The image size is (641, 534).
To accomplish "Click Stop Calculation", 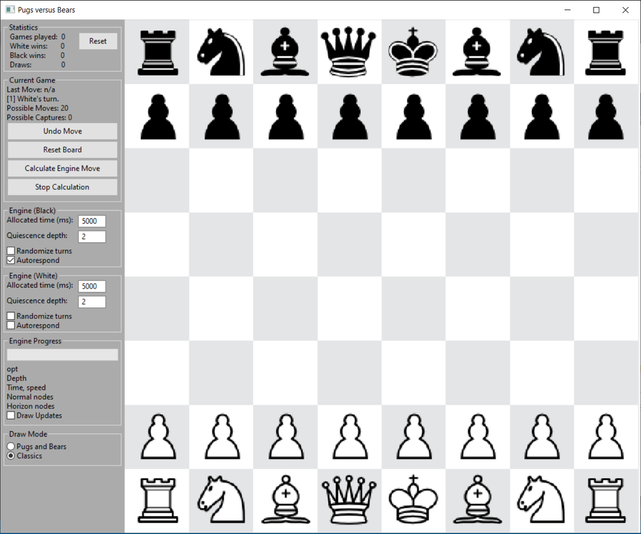I will 62,187.
